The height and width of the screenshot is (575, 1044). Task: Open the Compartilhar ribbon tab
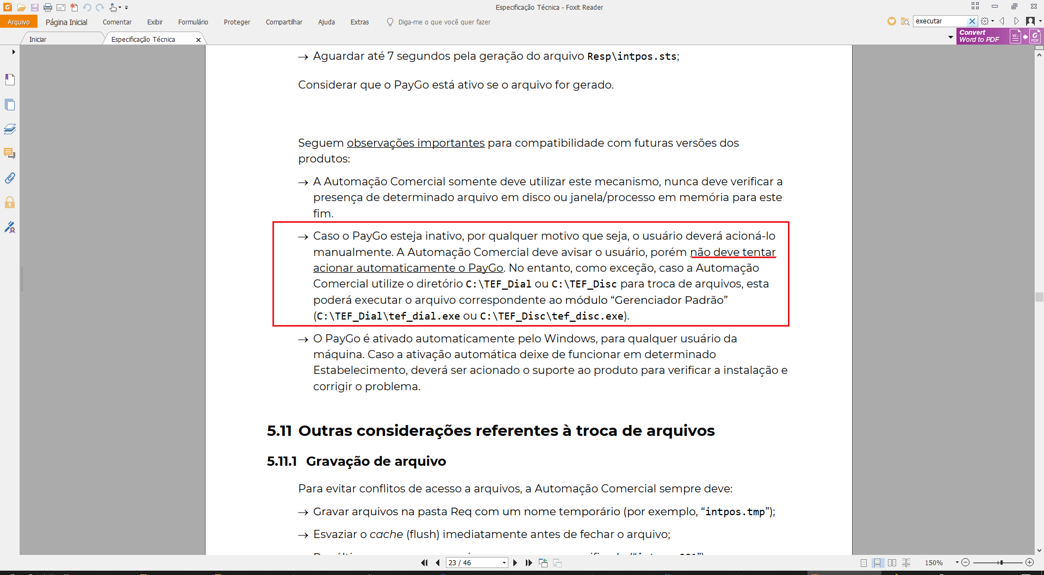(x=284, y=22)
